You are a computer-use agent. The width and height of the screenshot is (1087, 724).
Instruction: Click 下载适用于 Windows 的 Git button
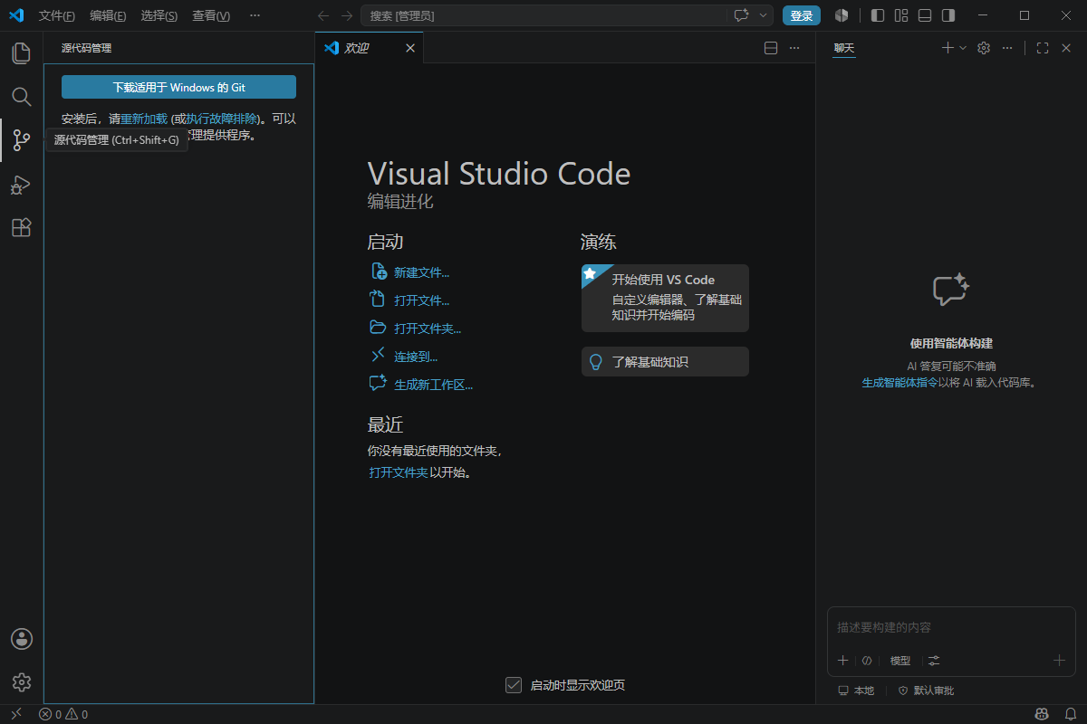[178, 87]
